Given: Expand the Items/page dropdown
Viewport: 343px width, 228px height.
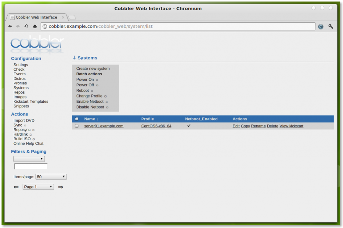Looking at the screenshot, I should tap(51, 177).
